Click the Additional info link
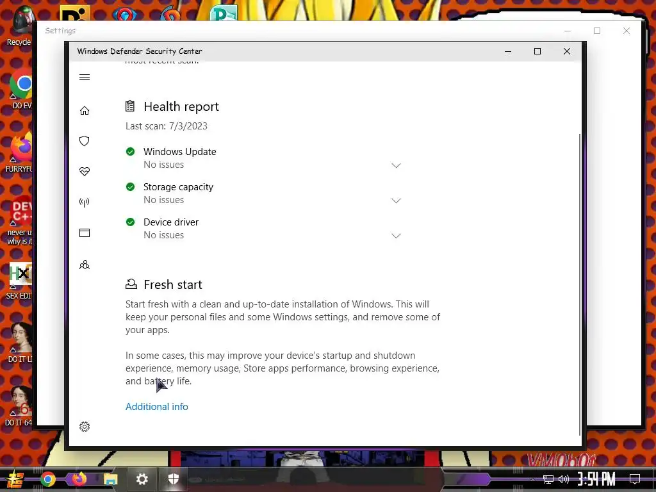 pos(157,407)
